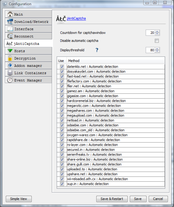Click the Reconnect hourglass icon

click(10, 36)
